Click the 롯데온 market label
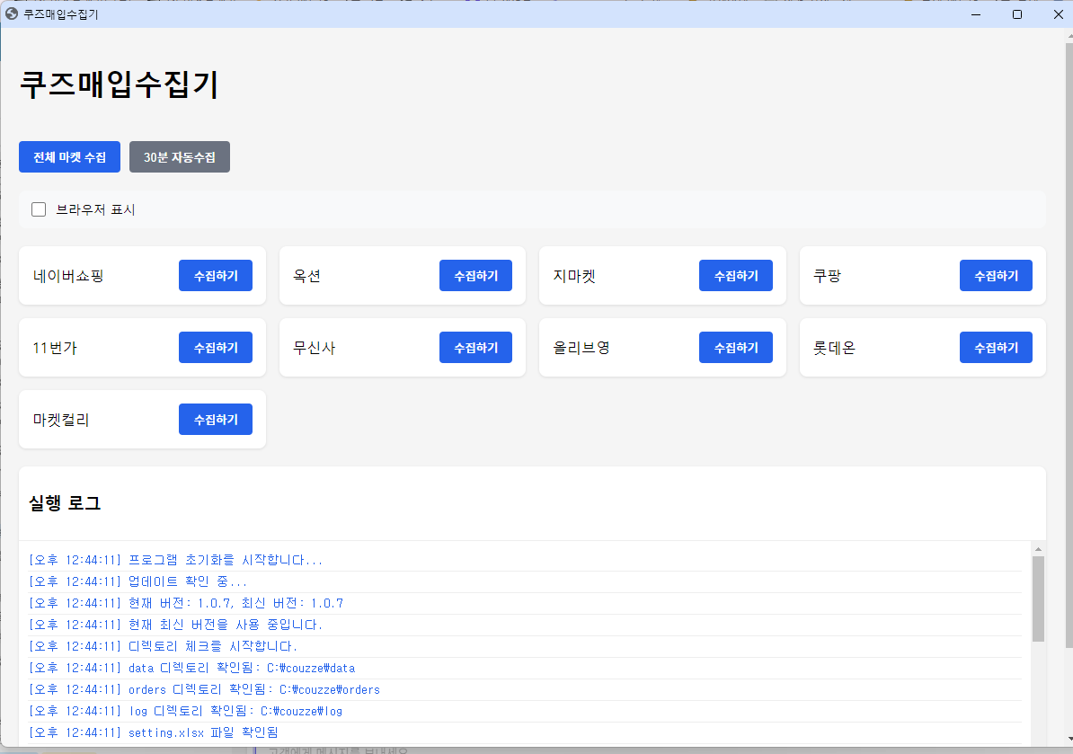 coord(834,348)
